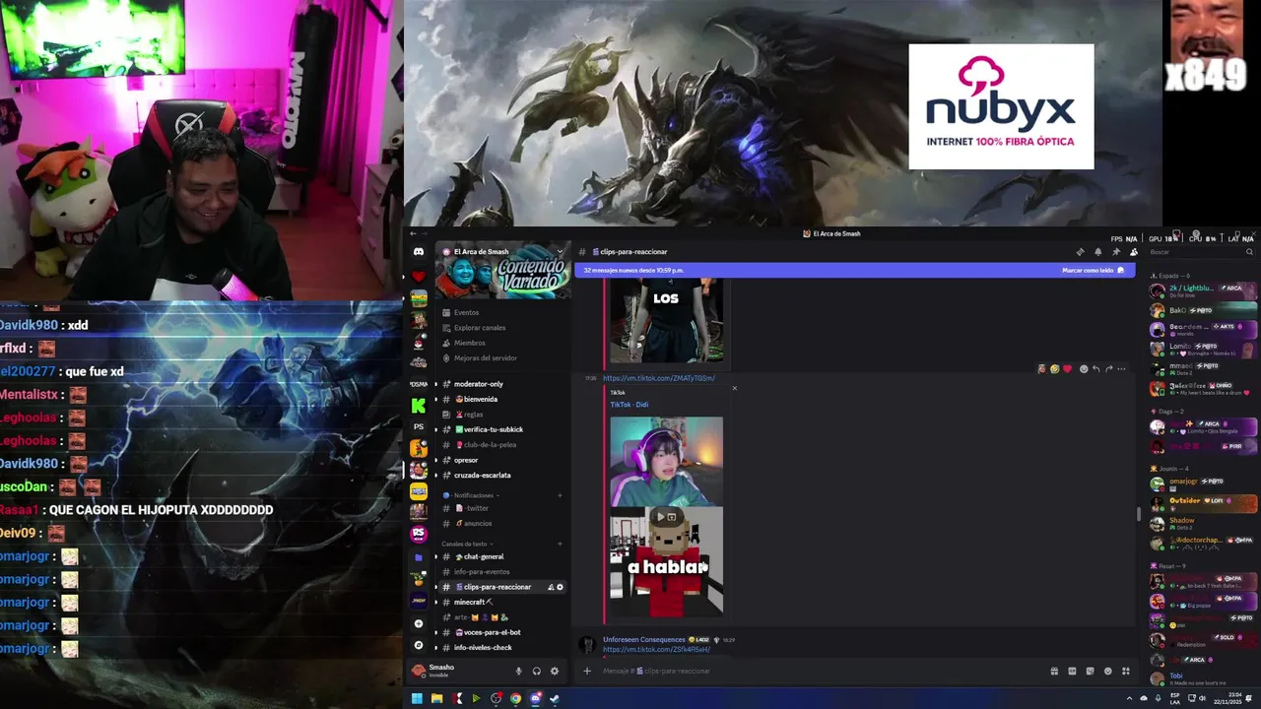
Task: Open the gift picker icon
Action: click(1054, 672)
